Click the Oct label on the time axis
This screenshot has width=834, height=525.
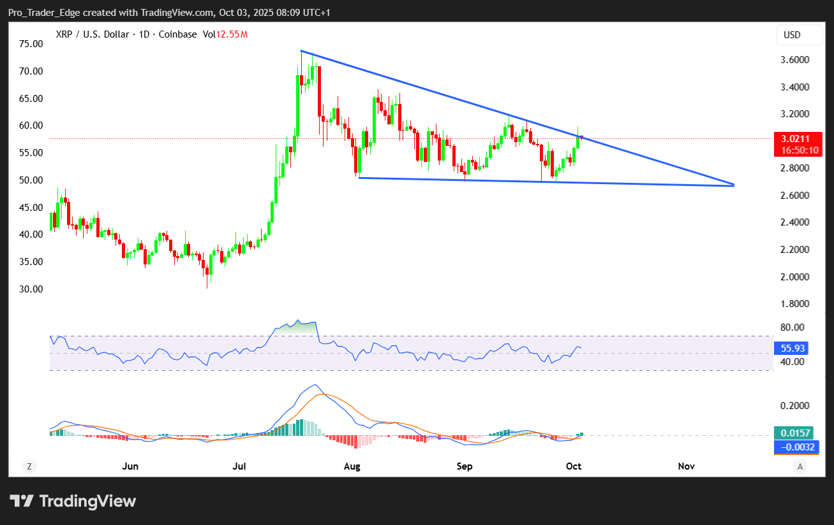coord(574,466)
